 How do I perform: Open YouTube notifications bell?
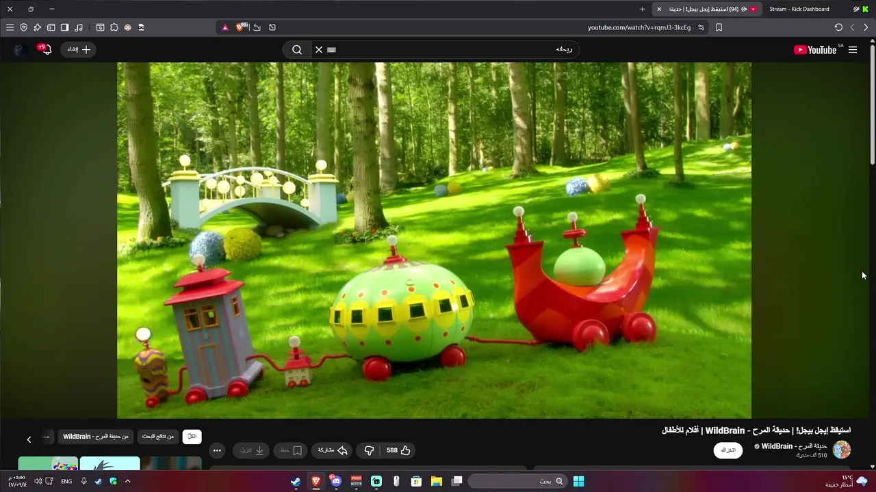pos(45,49)
